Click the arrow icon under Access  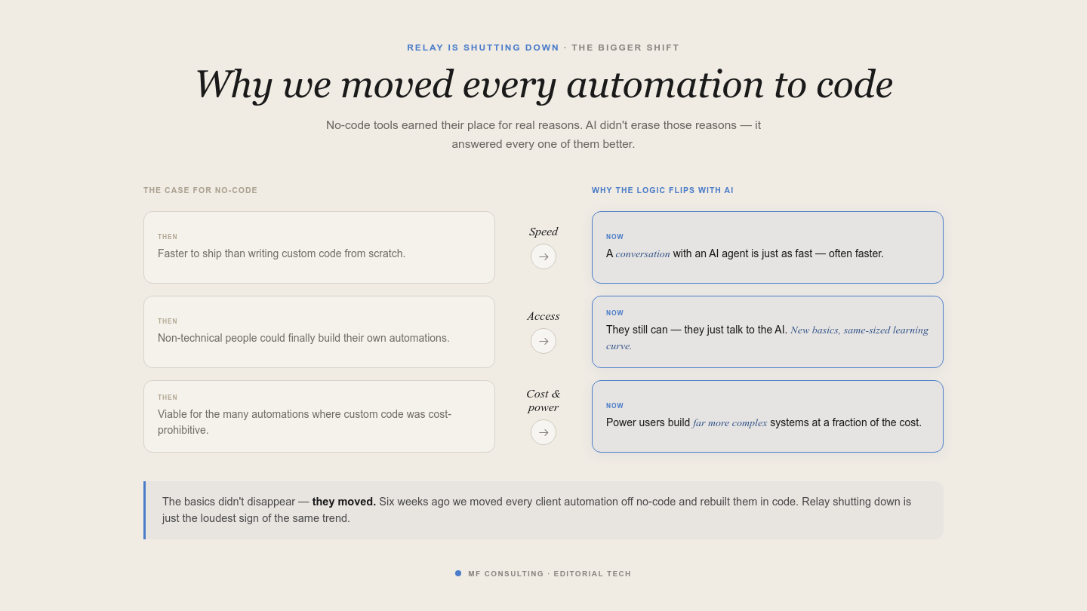[543, 341]
